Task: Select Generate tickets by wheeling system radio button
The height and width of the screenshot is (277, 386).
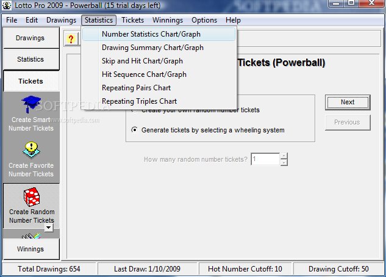Action: point(134,129)
